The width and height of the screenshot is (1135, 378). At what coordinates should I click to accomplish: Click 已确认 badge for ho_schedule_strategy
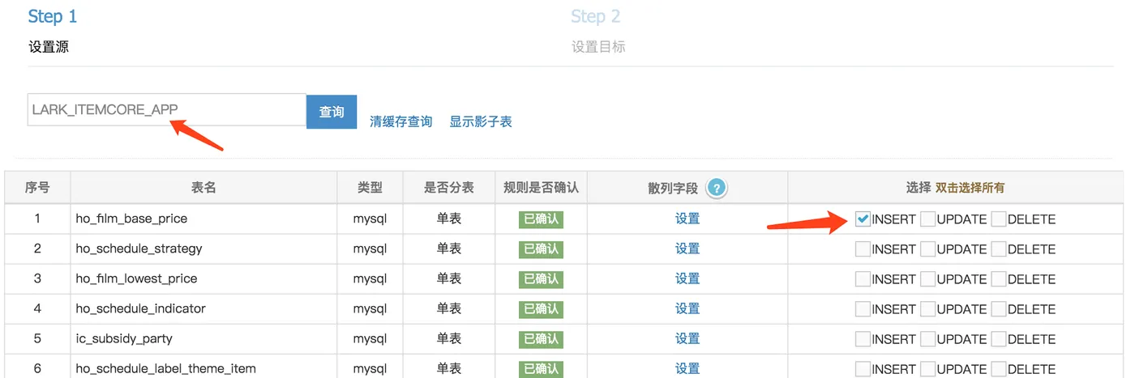541,248
